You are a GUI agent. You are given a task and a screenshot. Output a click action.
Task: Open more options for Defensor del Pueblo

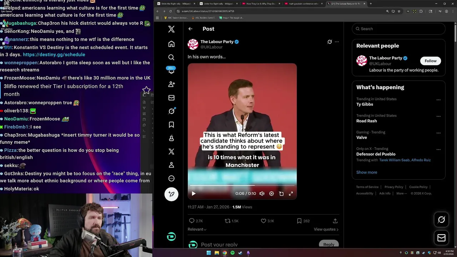438,150
